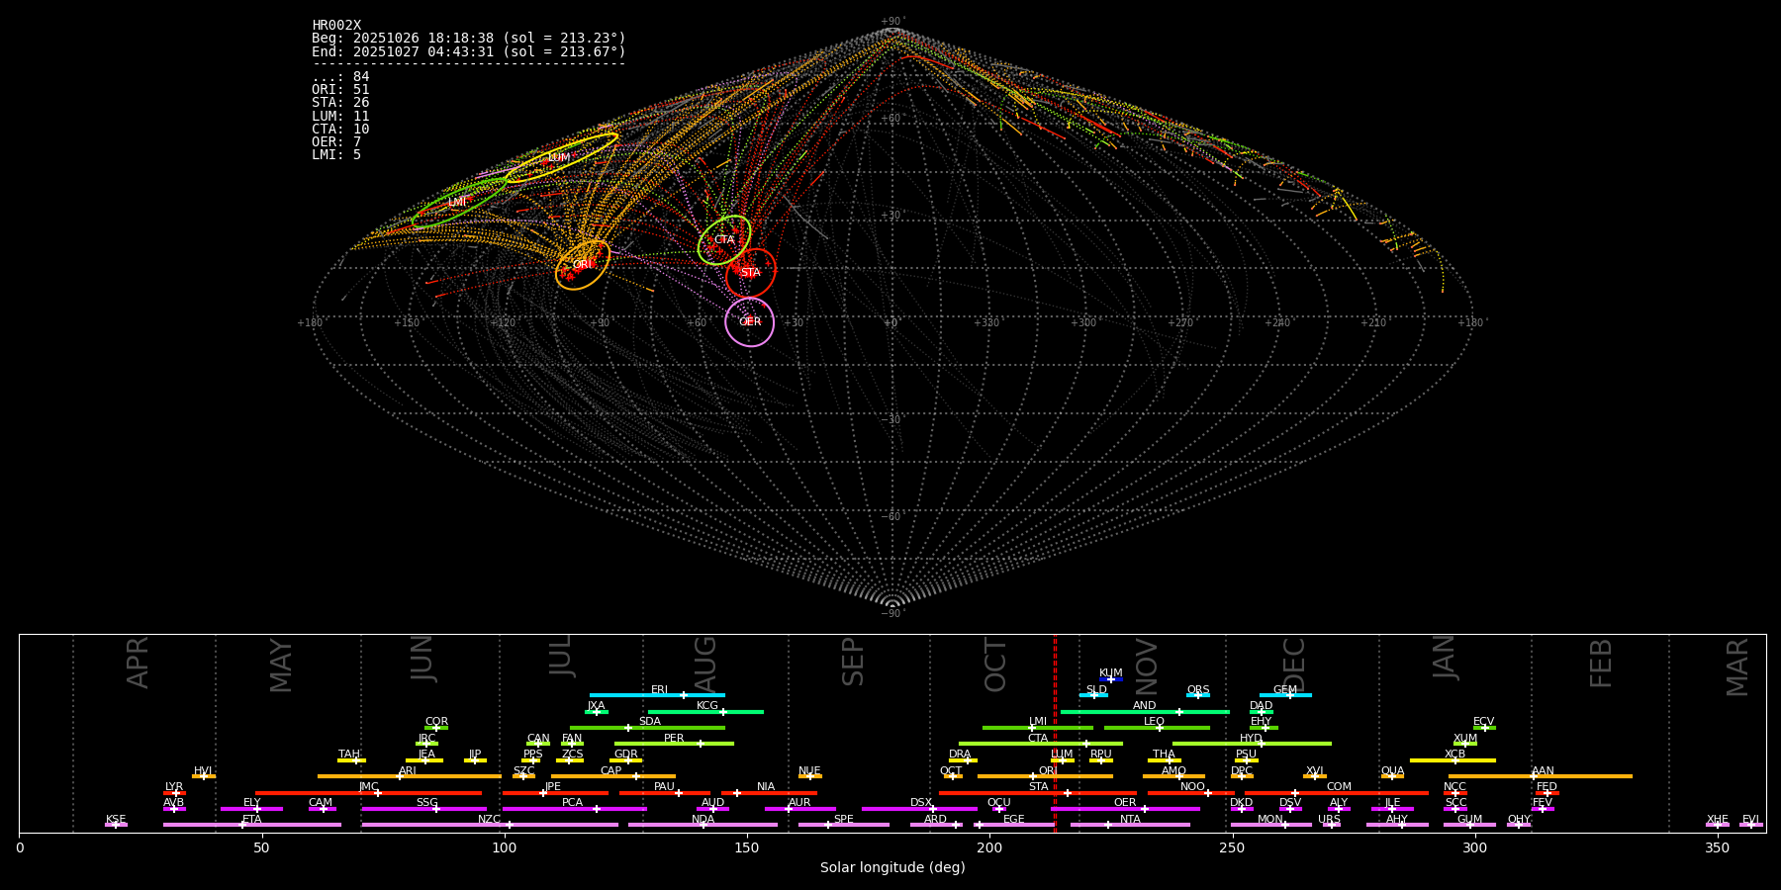Select the red STA radiant circle
The width and height of the screenshot is (1781, 890).
pyautogui.click(x=751, y=273)
